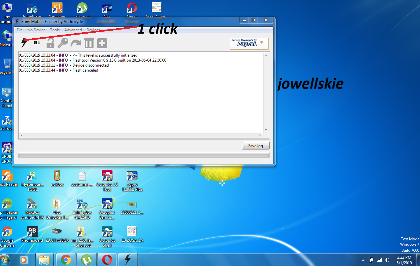
Task: Click the lightning bolt Flash device icon
Action: (x=24, y=43)
